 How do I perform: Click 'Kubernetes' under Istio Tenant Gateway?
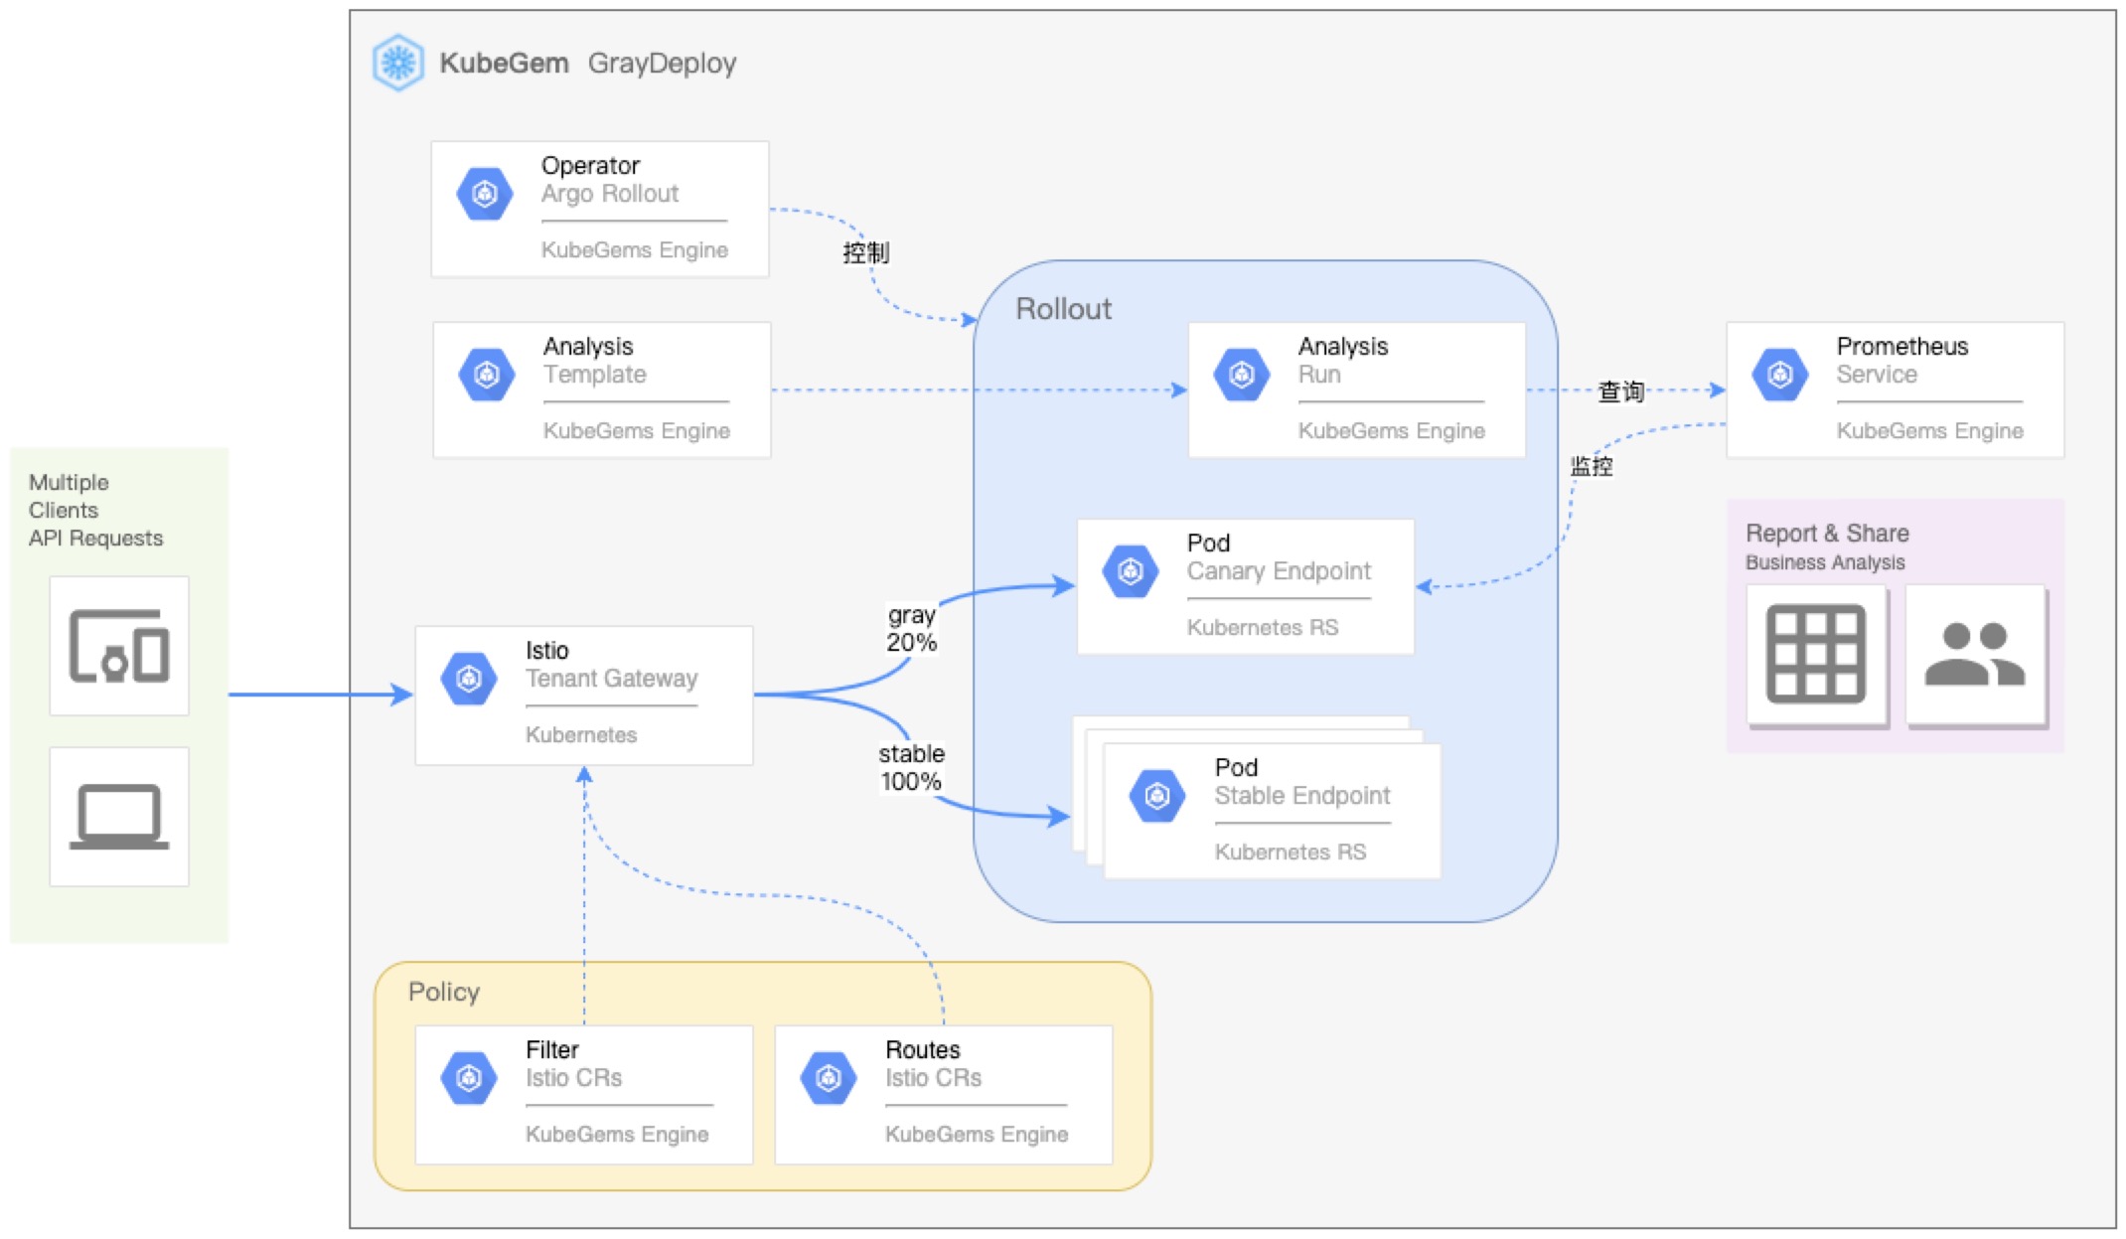[581, 735]
